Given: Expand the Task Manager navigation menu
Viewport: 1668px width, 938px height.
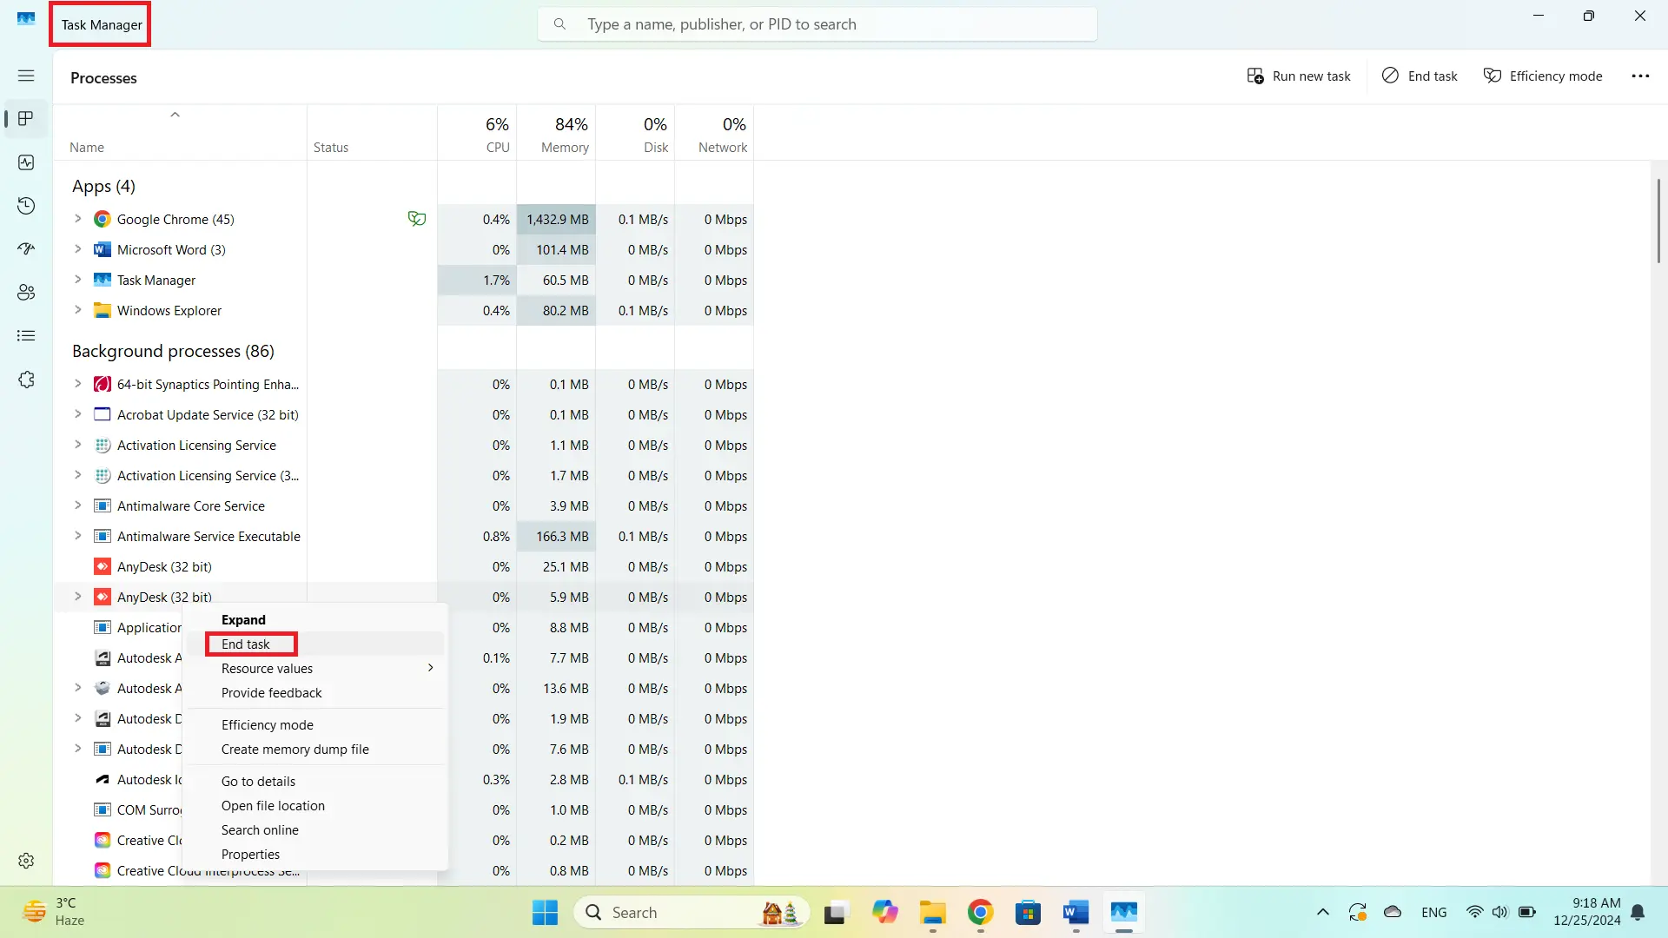Looking at the screenshot, I should click(x=26, y=76).
